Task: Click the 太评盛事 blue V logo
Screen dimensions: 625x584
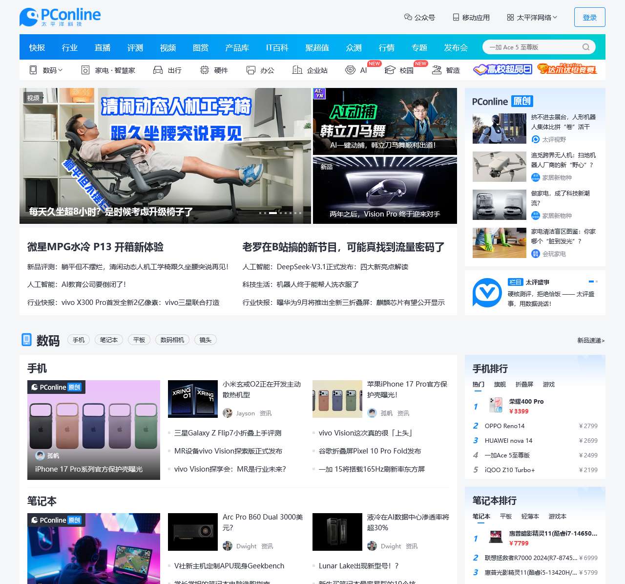Action: (487, 293)
